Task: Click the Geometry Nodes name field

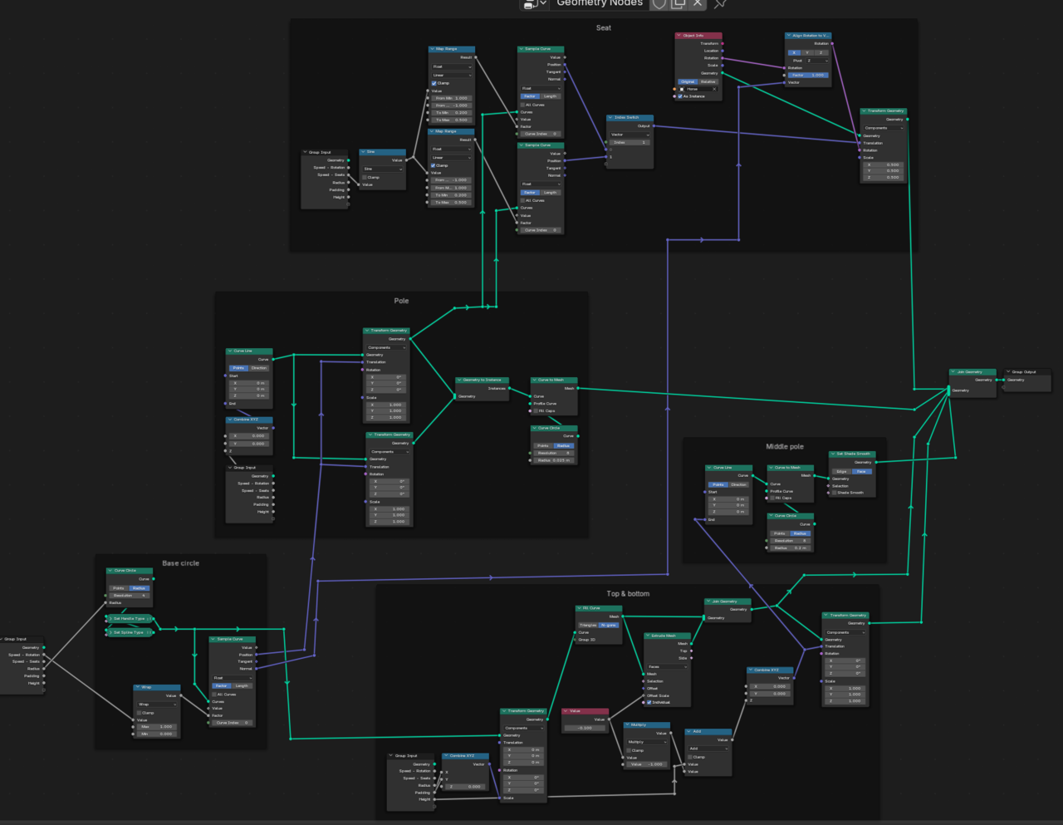Action: [600, 3]
